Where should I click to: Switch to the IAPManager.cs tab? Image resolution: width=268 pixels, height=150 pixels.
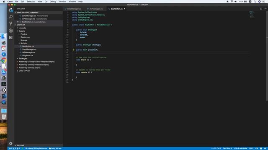96,9
